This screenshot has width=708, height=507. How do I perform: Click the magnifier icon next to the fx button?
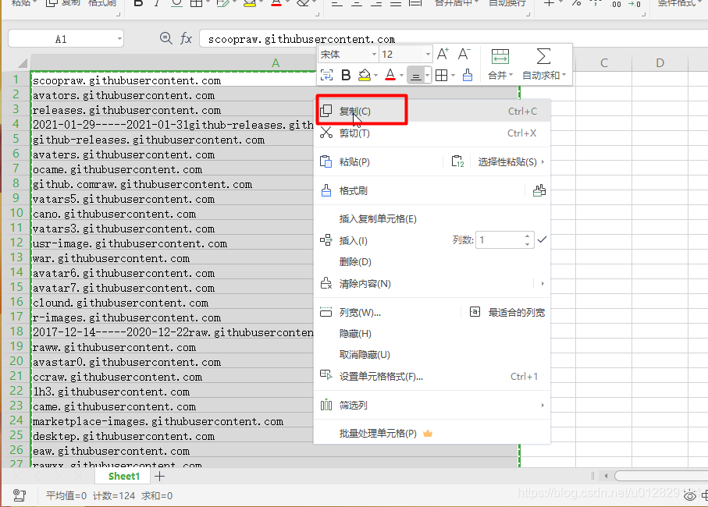point(166,38)
